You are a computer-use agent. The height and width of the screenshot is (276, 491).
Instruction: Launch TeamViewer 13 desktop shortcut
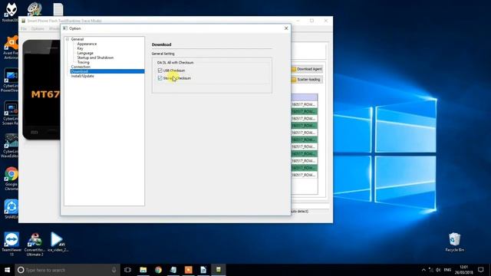coord(12,244)
